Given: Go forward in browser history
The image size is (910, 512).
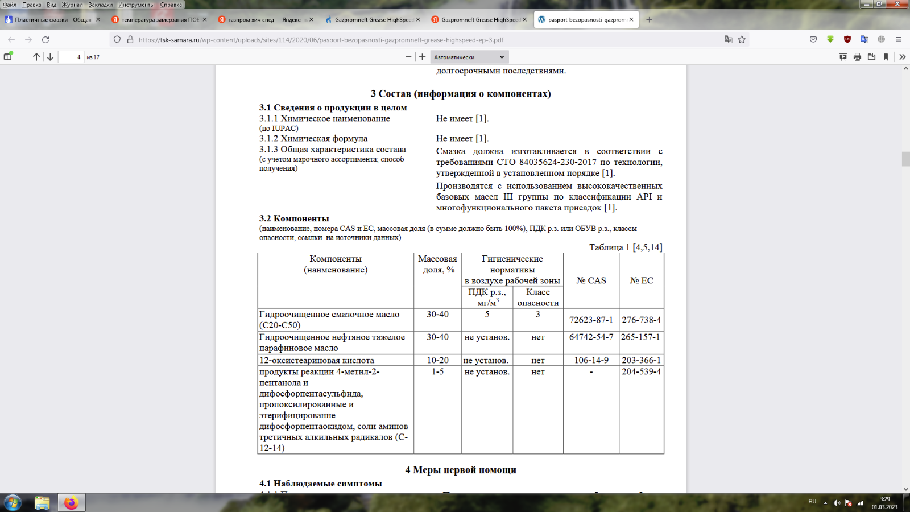Looking at the screenshot, I should coord(28,40).
